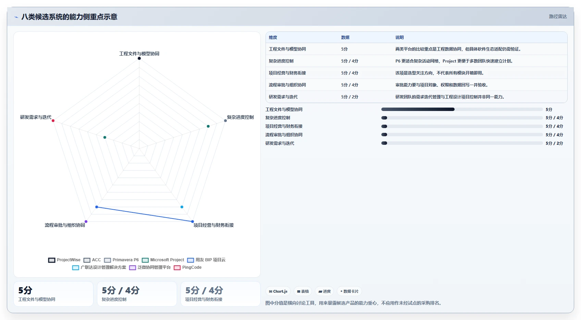Screen dimensions: 581x320
Task: Select the dark radar point at 工程文件与模型协同
Action: pyautogui.click(x=139, y=58)
